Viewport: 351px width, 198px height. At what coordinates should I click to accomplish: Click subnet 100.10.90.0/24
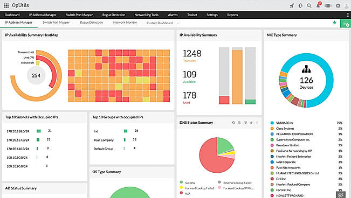click(17, 166)
